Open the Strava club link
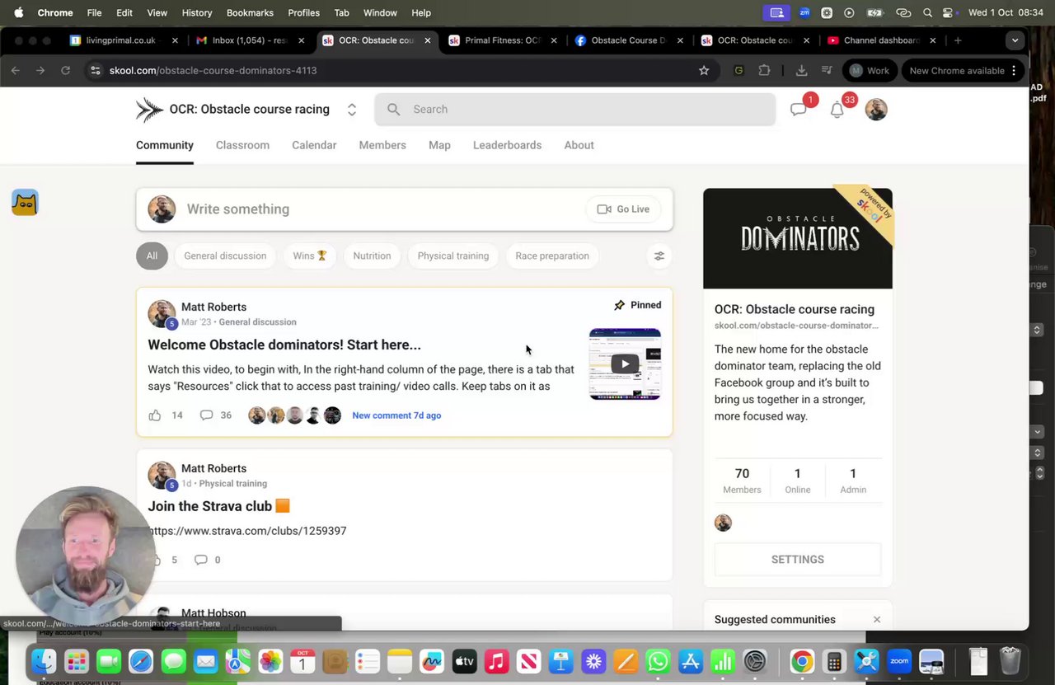 [247, 531]
